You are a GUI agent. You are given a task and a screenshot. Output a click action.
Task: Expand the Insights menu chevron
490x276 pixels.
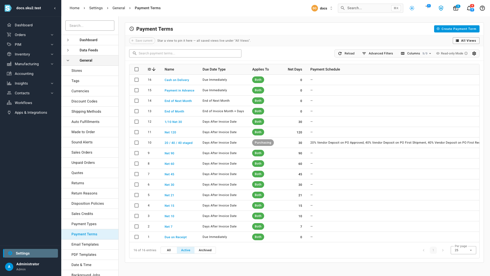52,83
